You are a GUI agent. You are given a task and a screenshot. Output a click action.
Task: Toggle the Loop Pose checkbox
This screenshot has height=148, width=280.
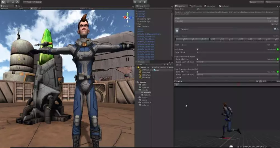tap(197, 49)
